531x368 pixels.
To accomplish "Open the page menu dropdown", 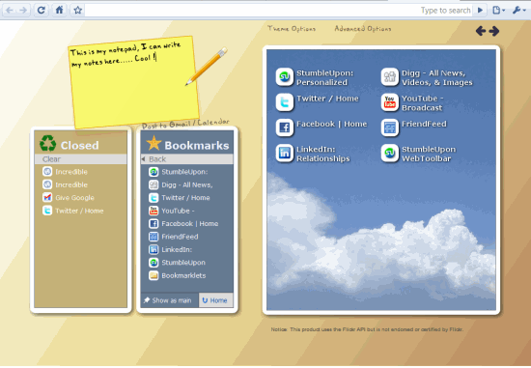I will click(x=498, y=11).
